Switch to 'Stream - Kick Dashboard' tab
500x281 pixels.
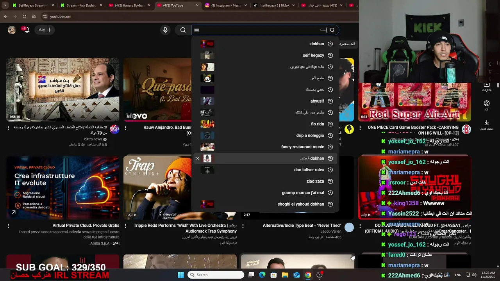[81, 5]
